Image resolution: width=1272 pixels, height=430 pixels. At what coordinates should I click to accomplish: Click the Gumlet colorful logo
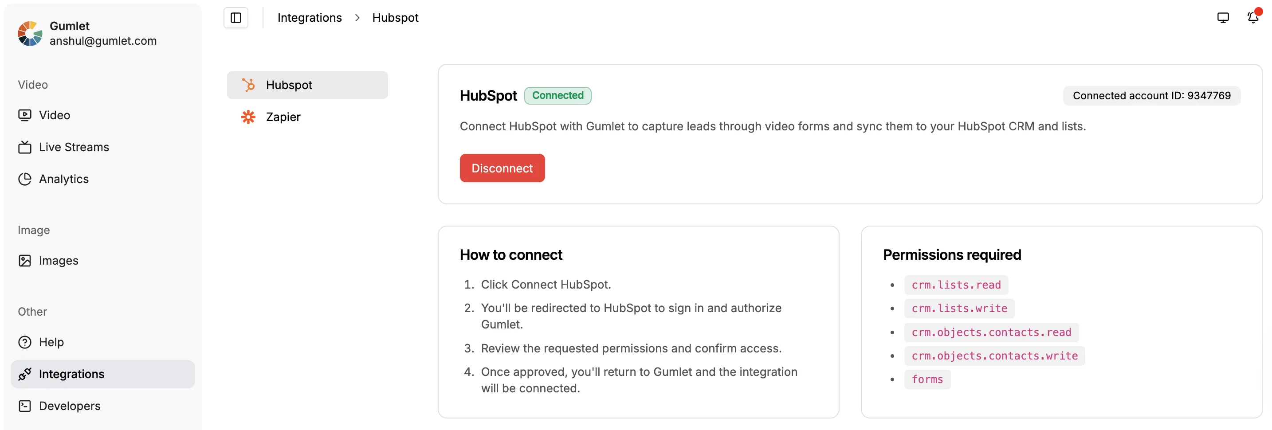[x=30, y=33]
